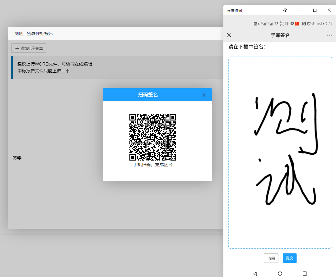Click the QR code image
This screenshot has height=277, width=336.
(x=152, y=137)
